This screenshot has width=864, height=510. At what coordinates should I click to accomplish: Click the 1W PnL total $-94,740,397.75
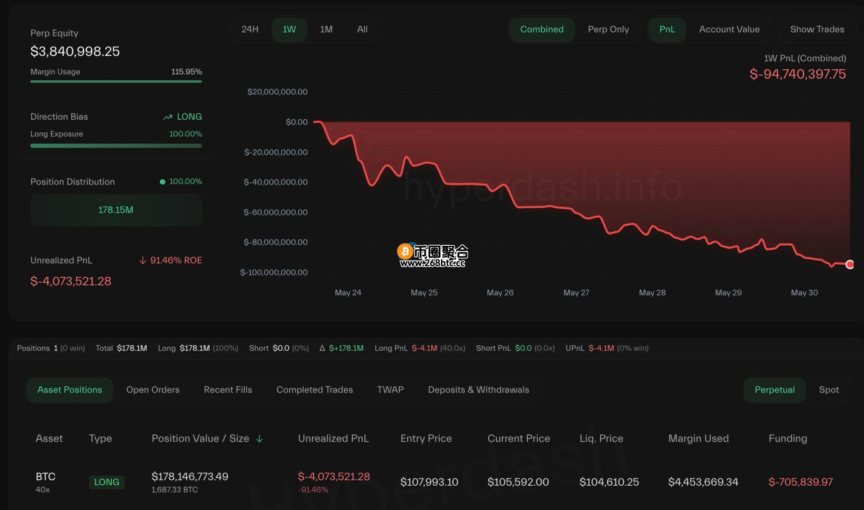[x=797, y=74]
